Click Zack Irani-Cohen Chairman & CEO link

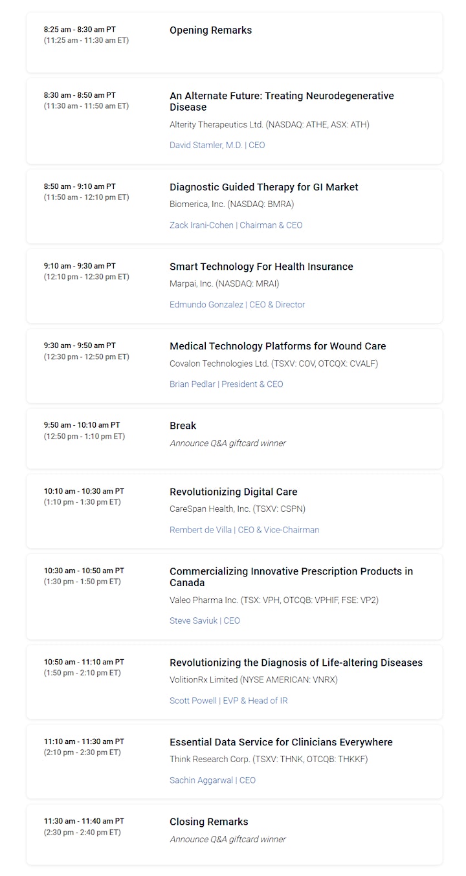point(236,225)
